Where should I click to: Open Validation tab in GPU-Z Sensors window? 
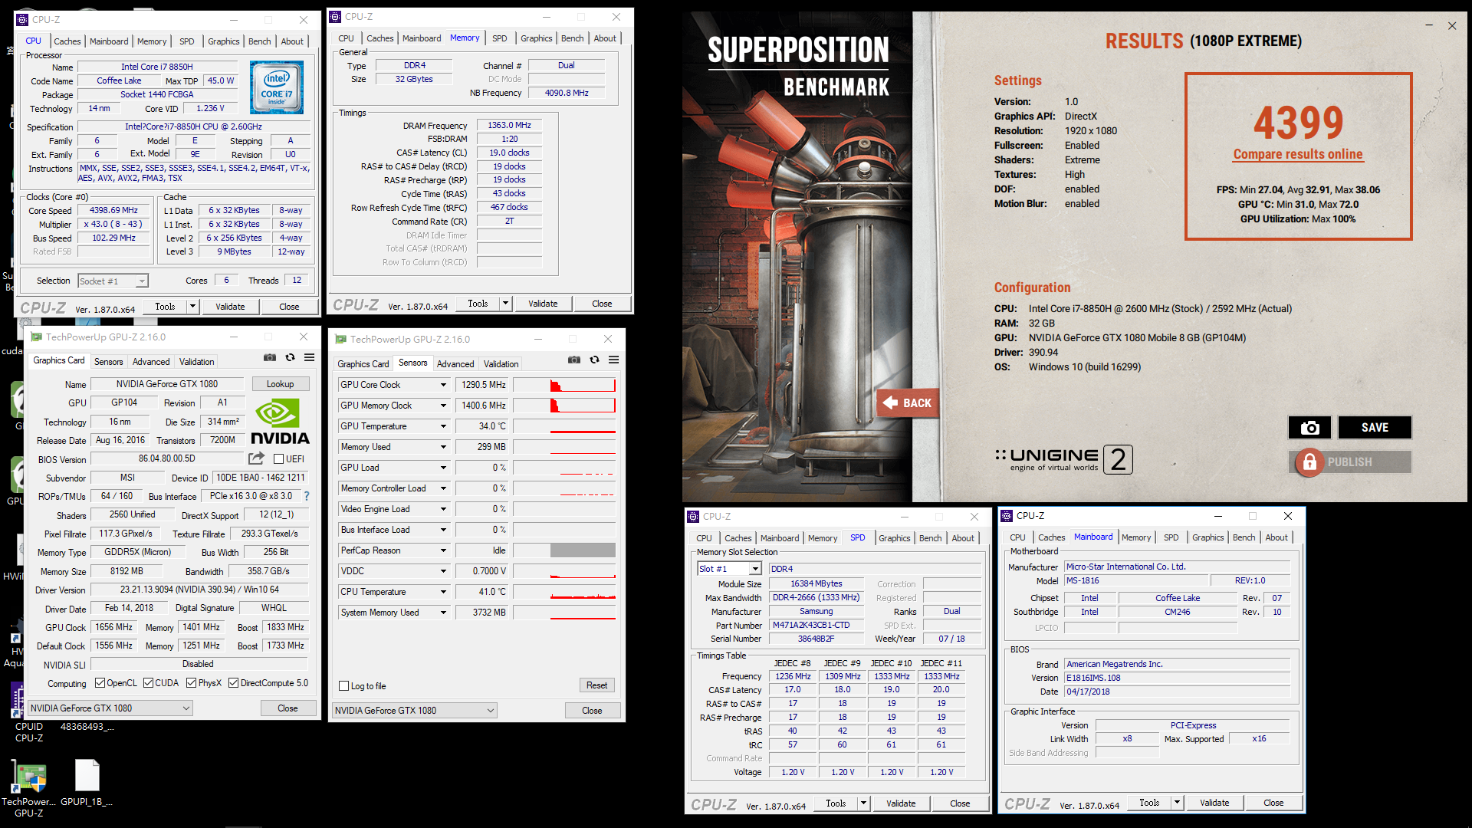pos(501,364)
